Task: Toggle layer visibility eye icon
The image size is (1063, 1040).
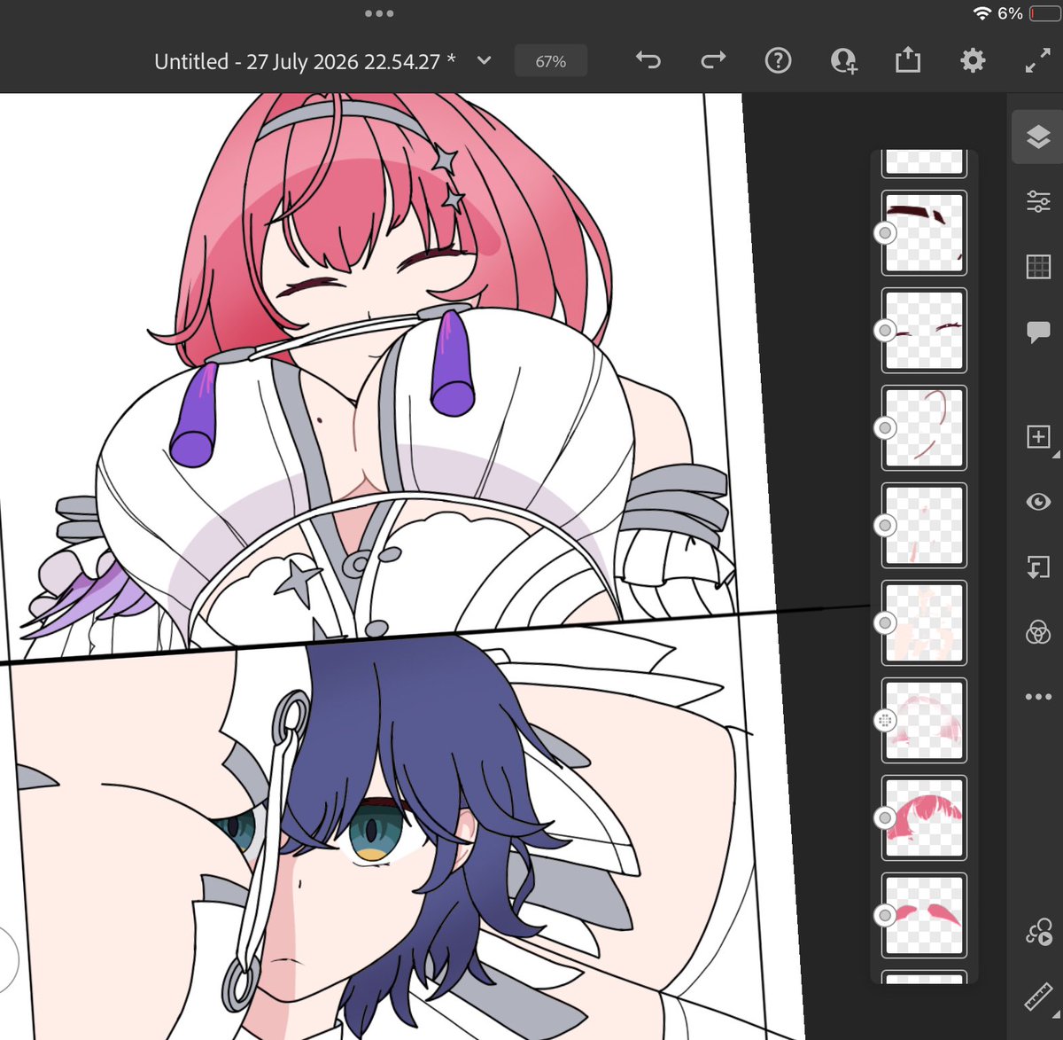Action: click(1038, 502)
